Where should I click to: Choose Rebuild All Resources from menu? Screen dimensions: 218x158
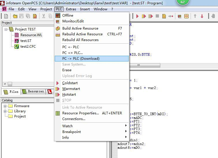[80, 40]
